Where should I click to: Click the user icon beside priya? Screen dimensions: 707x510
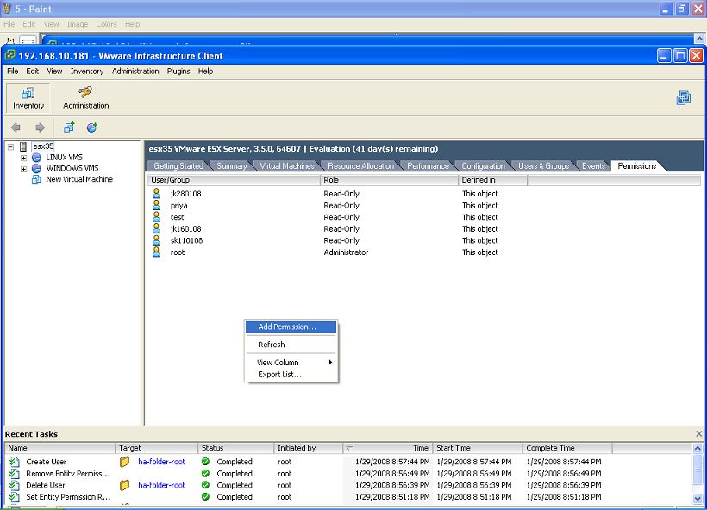pos(156,205)
